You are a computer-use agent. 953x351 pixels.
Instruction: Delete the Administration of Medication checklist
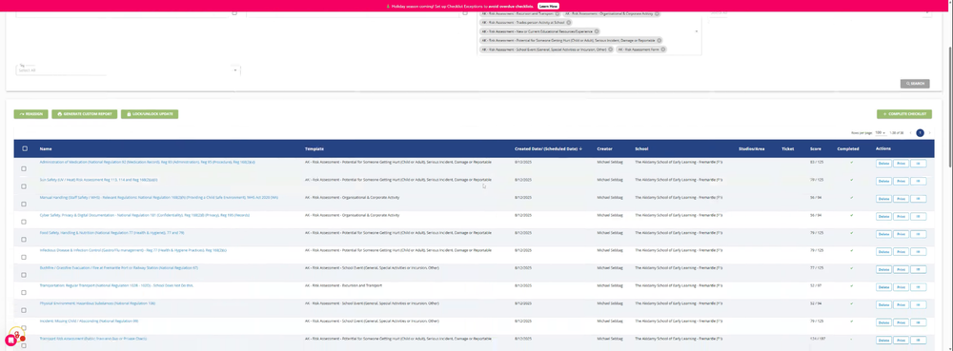883,164
